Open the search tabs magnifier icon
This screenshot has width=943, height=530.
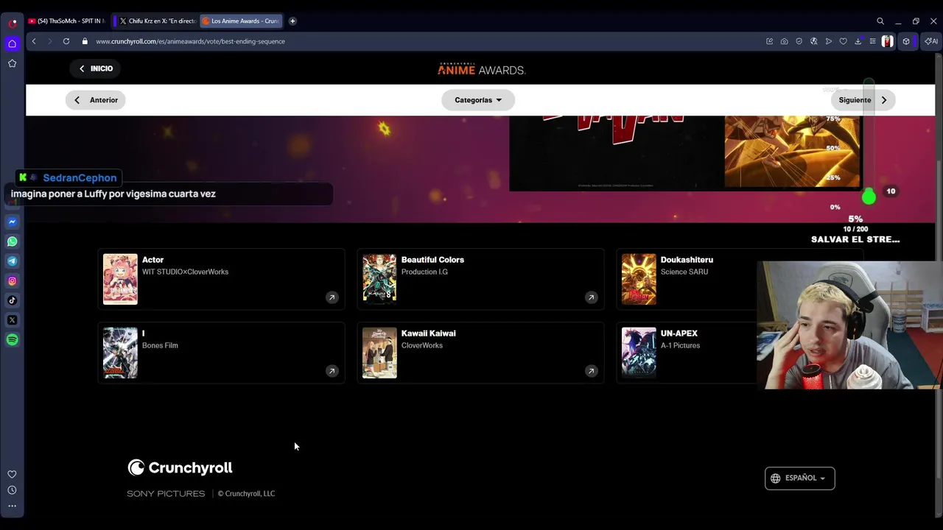coord(880,21)
